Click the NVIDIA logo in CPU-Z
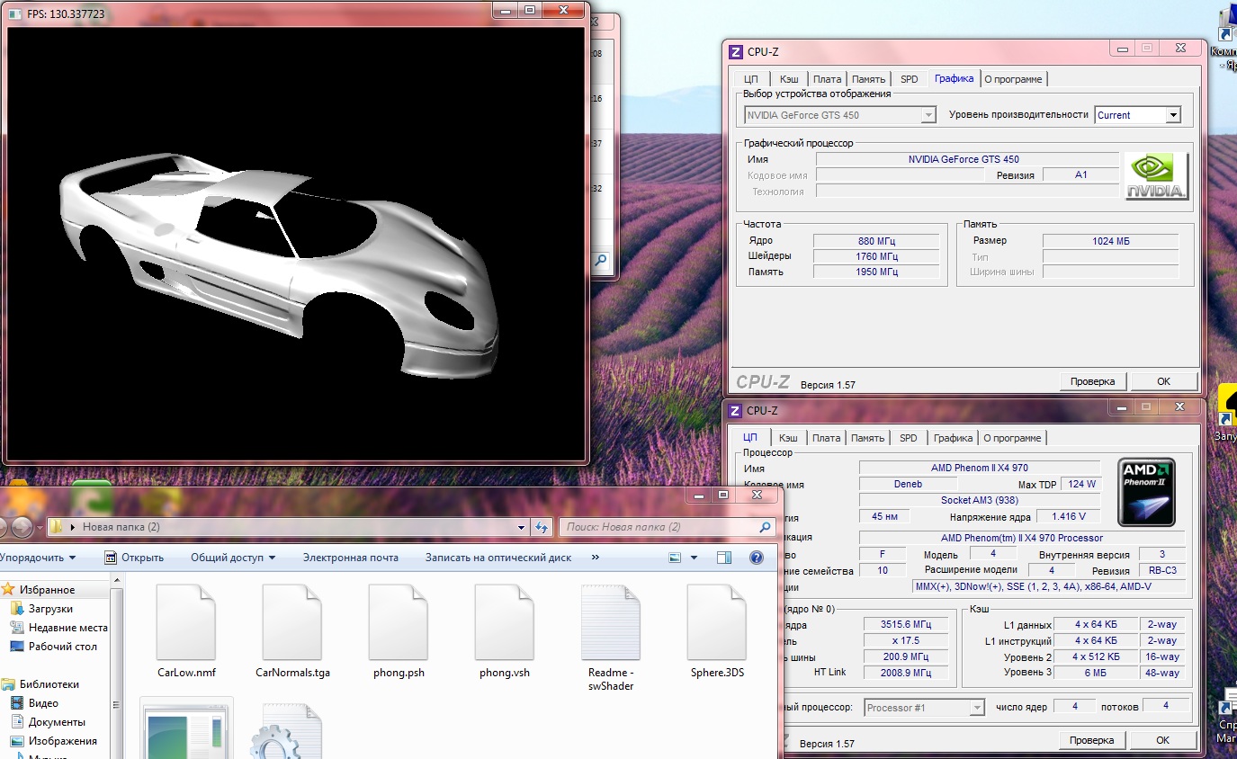1237x759 pixels. tap(1156, 175)
